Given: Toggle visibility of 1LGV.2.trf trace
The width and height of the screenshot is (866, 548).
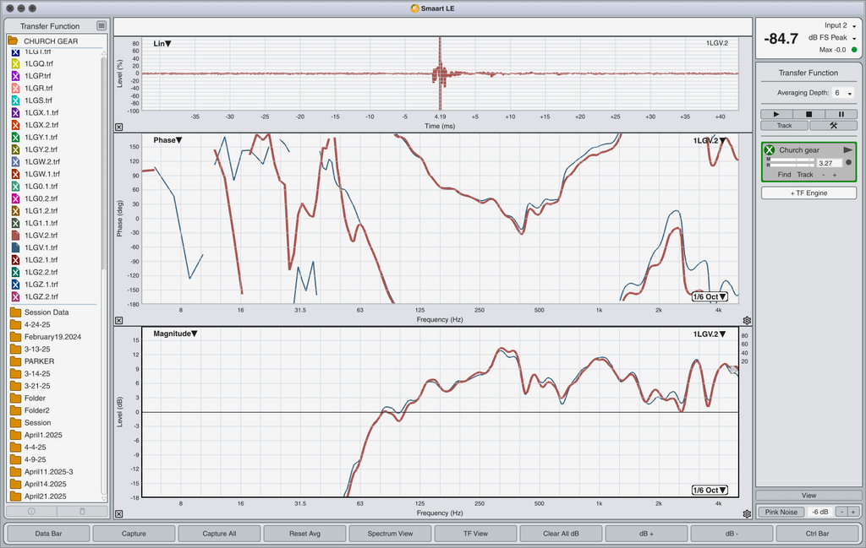Looking at the screenshot, I should click(x=15, y=236).
